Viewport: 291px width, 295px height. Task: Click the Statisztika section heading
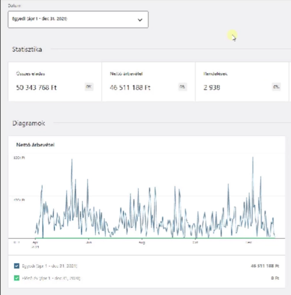(27, 49)
